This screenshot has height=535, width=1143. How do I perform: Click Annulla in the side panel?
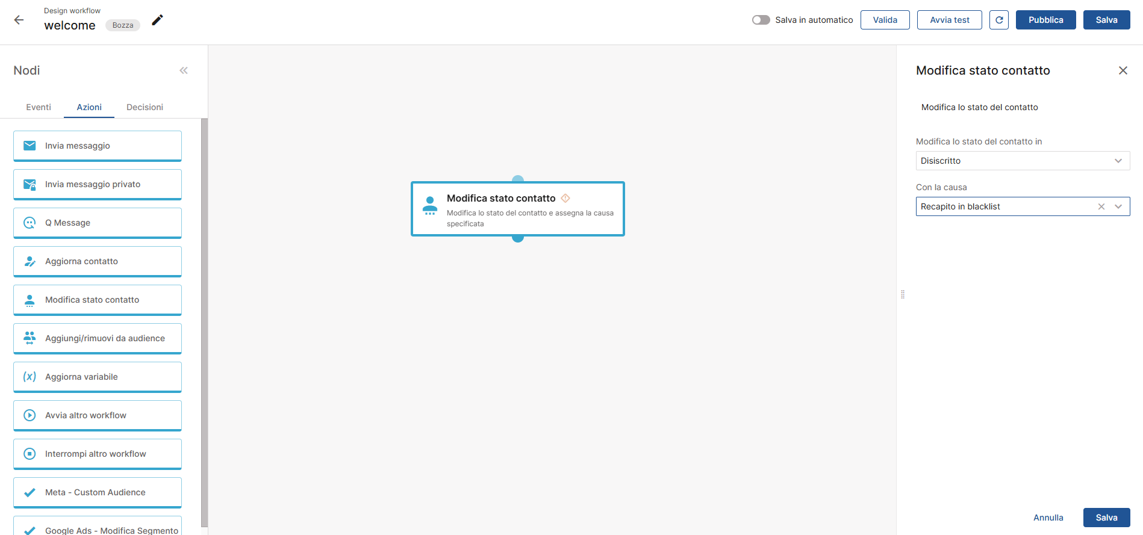(1048, 518)
